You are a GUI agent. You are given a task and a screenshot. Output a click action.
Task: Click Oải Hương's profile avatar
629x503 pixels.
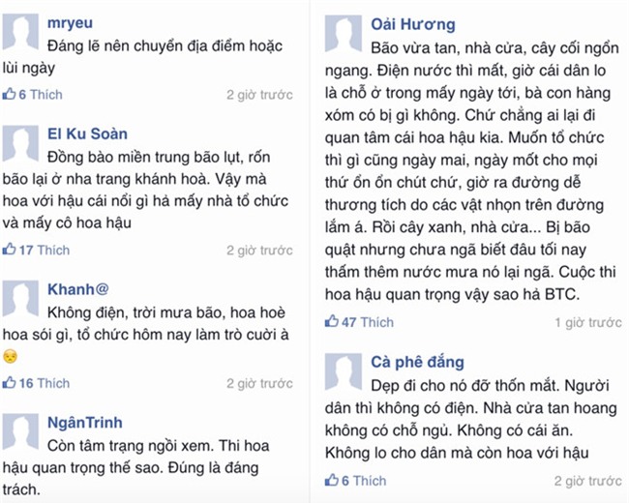tap(343, 34)
